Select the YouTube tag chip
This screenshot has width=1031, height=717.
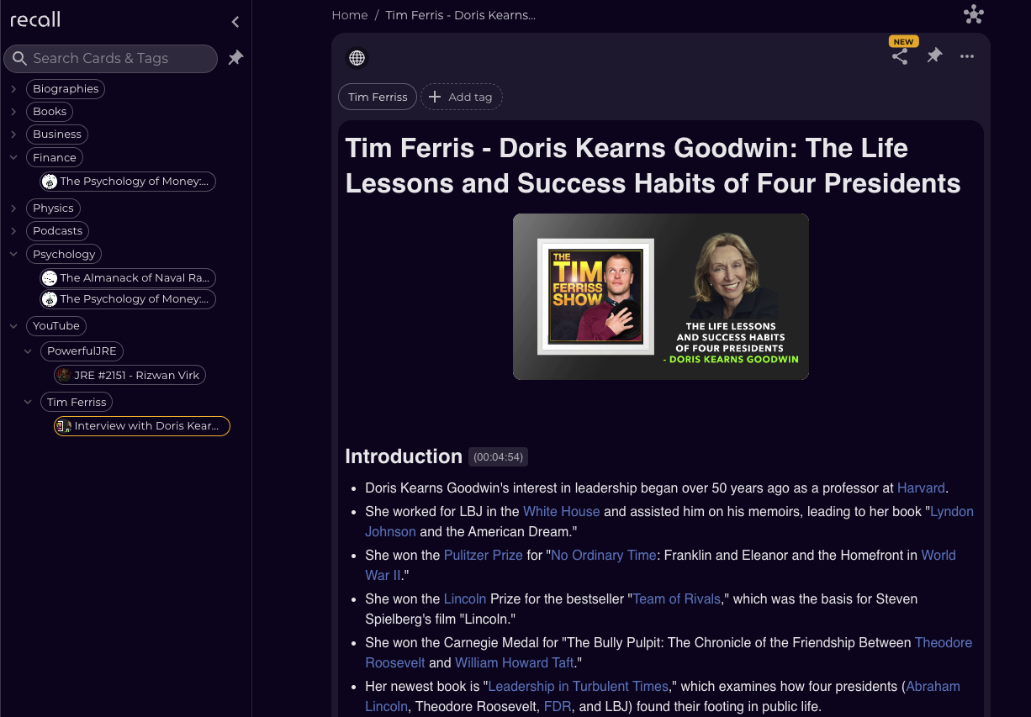pyautogui.click(x=56, y=325)
